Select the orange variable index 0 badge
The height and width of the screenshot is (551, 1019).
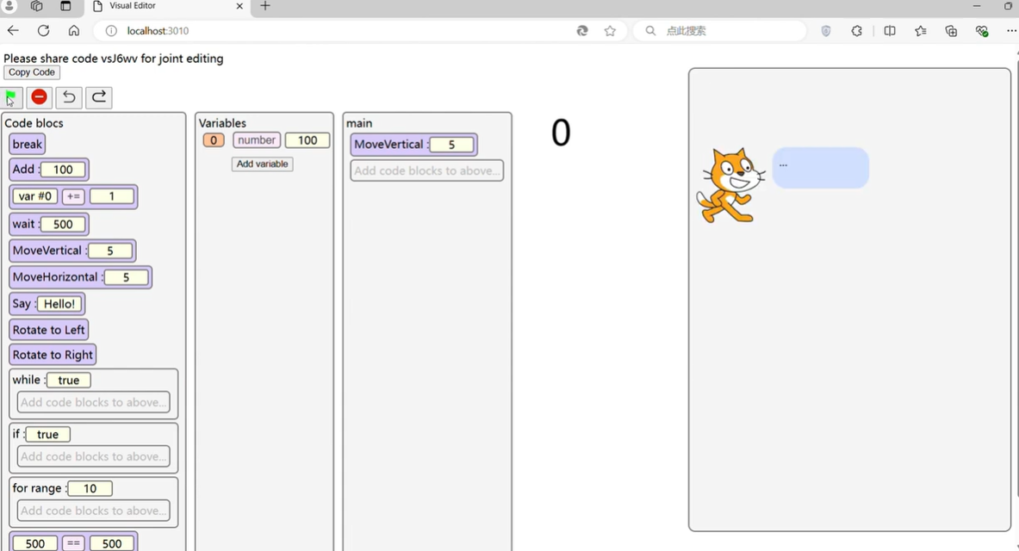(x=213, y=140)
